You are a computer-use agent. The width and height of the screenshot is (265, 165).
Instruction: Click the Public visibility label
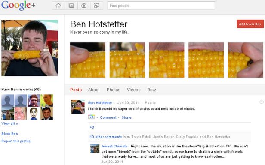(x=150, y=103)
